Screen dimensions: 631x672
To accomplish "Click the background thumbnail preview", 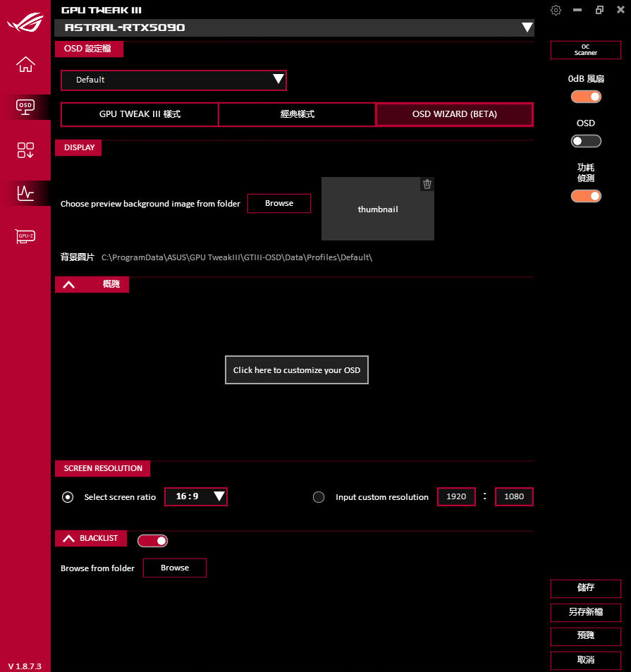I will pyautogui.click(x=377, y=209).
